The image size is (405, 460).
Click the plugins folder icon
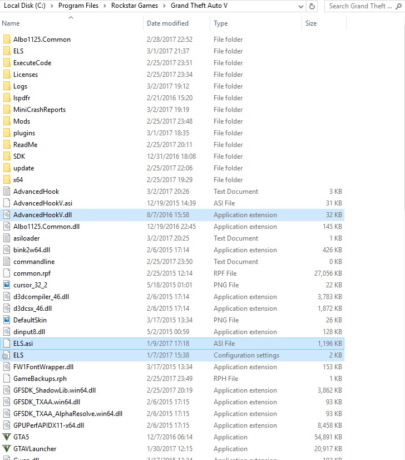tap(7, 133)
